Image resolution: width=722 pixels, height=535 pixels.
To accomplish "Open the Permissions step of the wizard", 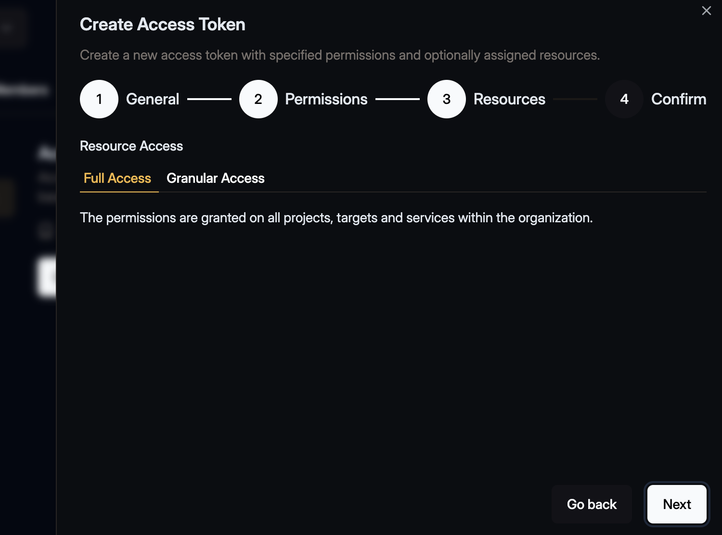I will (x=326, y=99).
